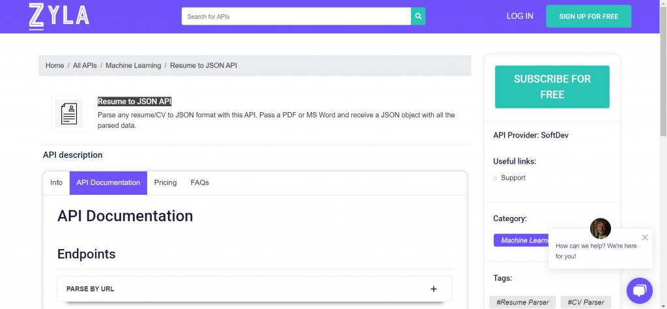Close the help chat popup
The height and width of the screenshot is (309, 667).
(x=645, y=237)
